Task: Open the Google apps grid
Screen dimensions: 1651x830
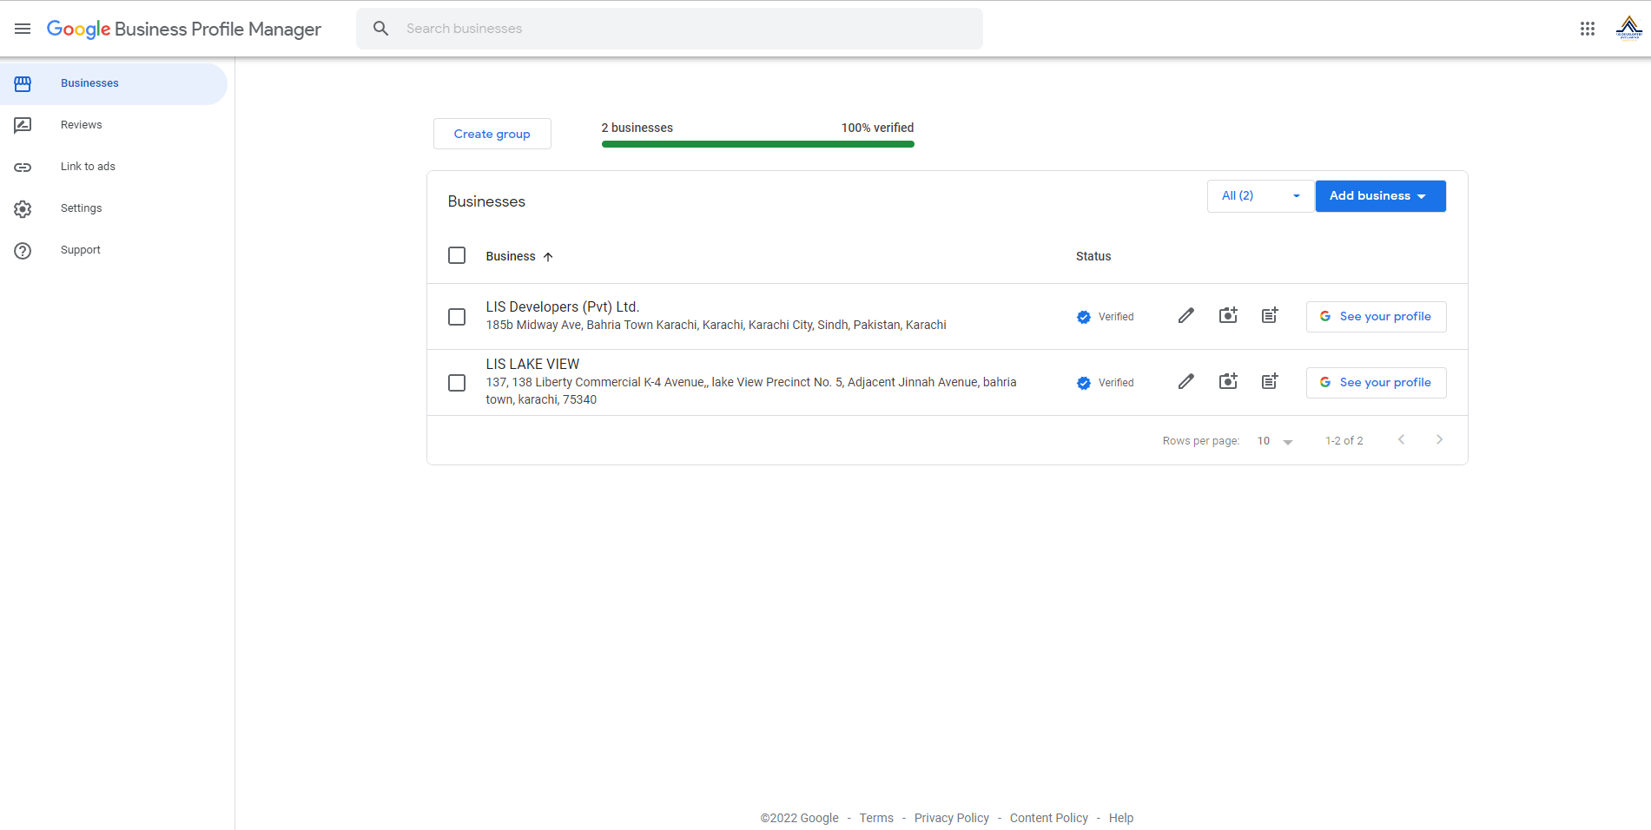Action: pyautogui.click(x=1588, y=29)
